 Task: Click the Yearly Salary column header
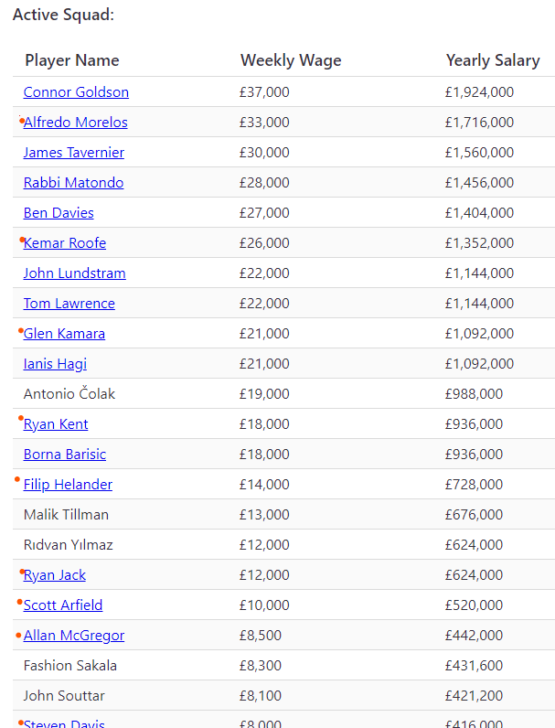(493, 60)
